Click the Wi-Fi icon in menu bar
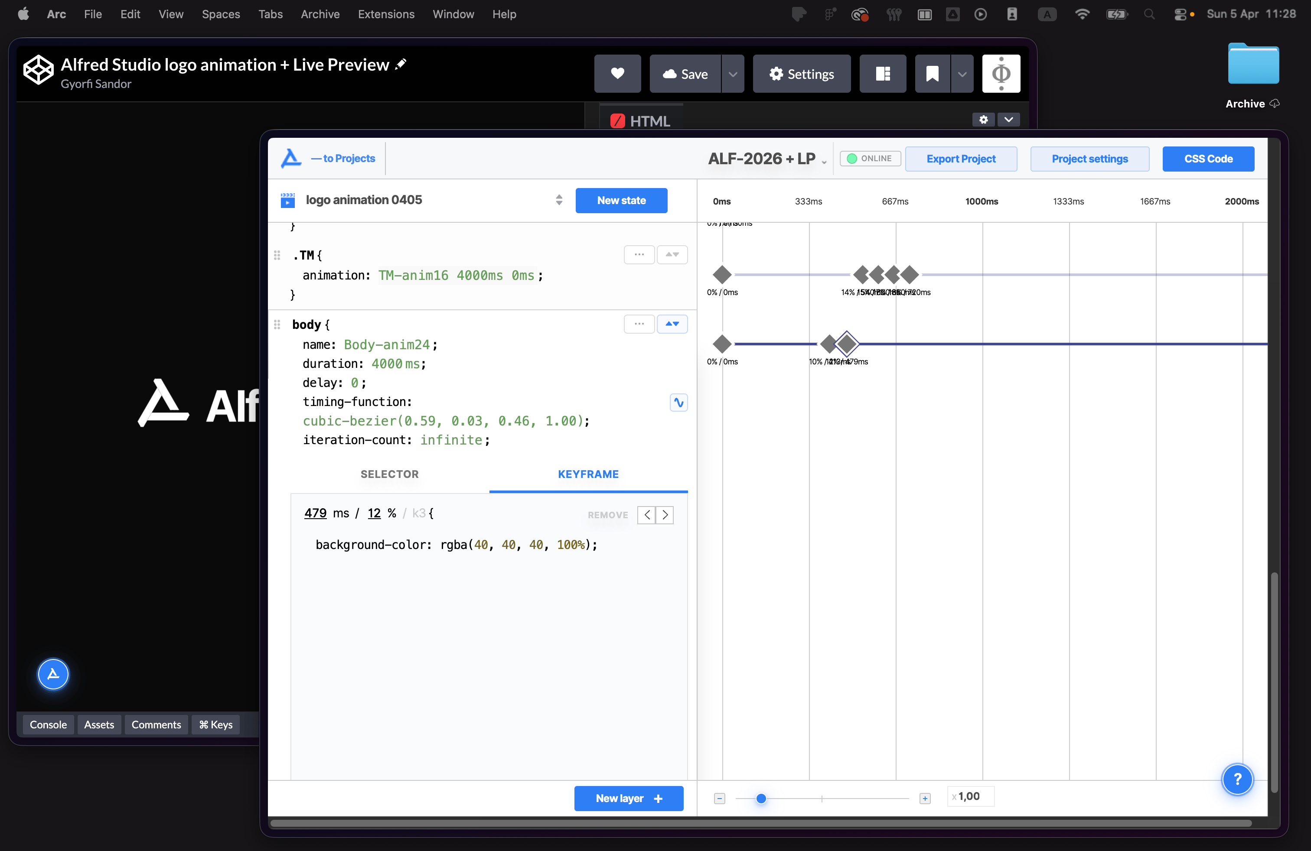The width and height of the screenshot is (1311, 851). pyautogui.click(x=1082, y=14)
